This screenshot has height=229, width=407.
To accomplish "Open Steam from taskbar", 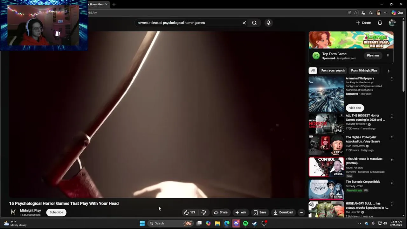I will tap(255, 223).
